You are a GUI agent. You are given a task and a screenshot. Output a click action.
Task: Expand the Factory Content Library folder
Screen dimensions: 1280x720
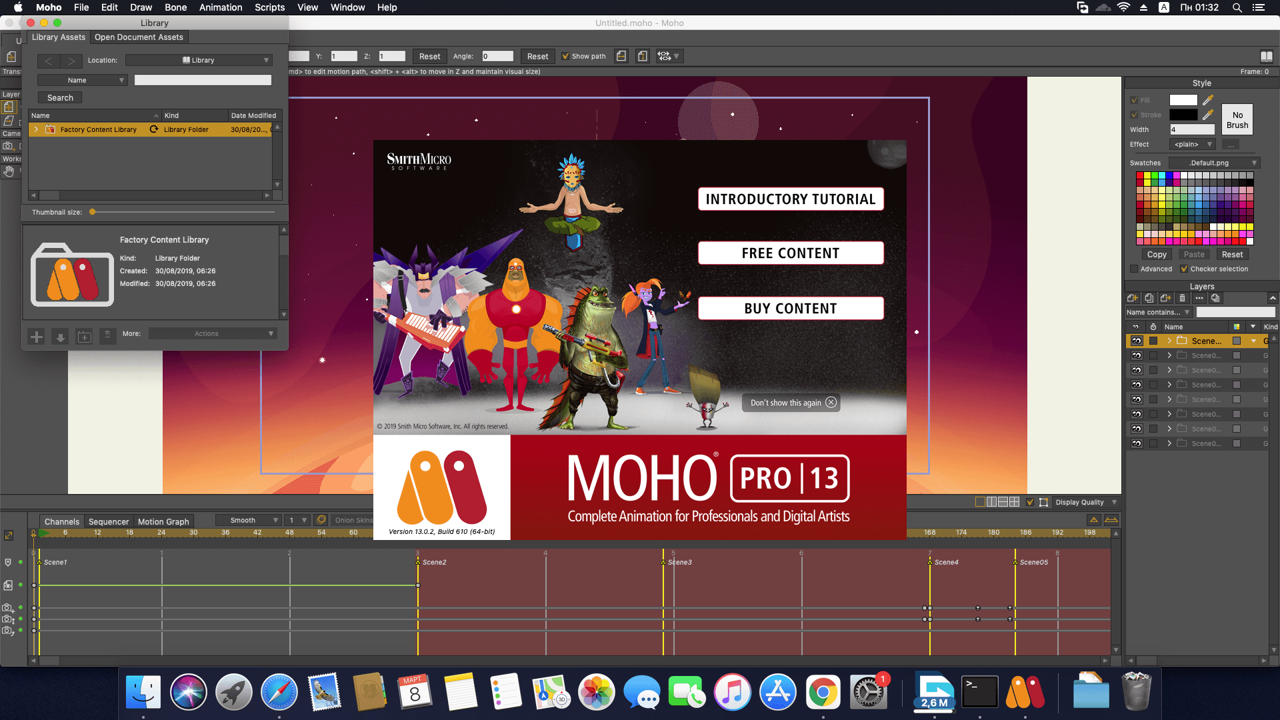[x=37, y=129]
